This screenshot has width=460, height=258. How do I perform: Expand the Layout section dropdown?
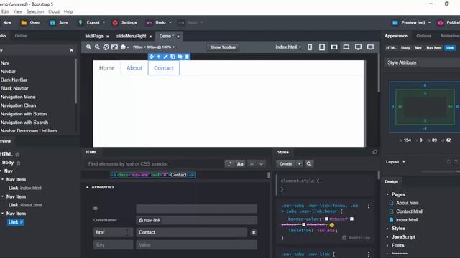click(x=404, y=161)
